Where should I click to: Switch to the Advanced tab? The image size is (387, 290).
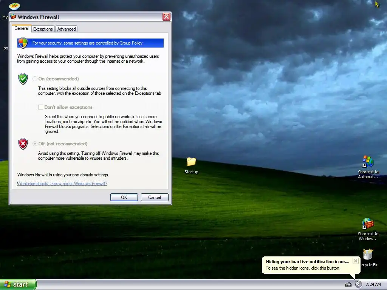click(x=67, y=29)
